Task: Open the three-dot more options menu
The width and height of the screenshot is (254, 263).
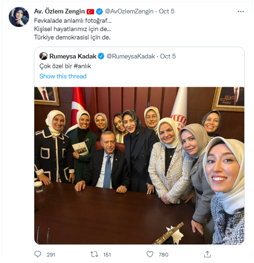Action: [x=241, y=12]
